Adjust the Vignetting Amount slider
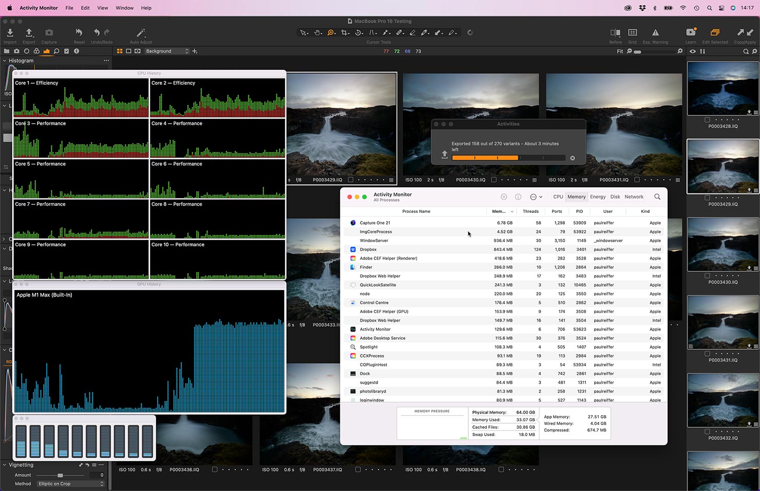 60,476
